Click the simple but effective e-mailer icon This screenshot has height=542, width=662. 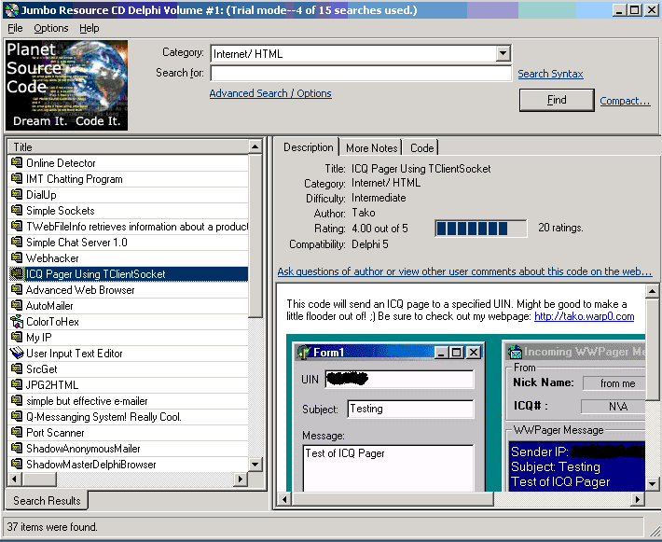[17, 400]
